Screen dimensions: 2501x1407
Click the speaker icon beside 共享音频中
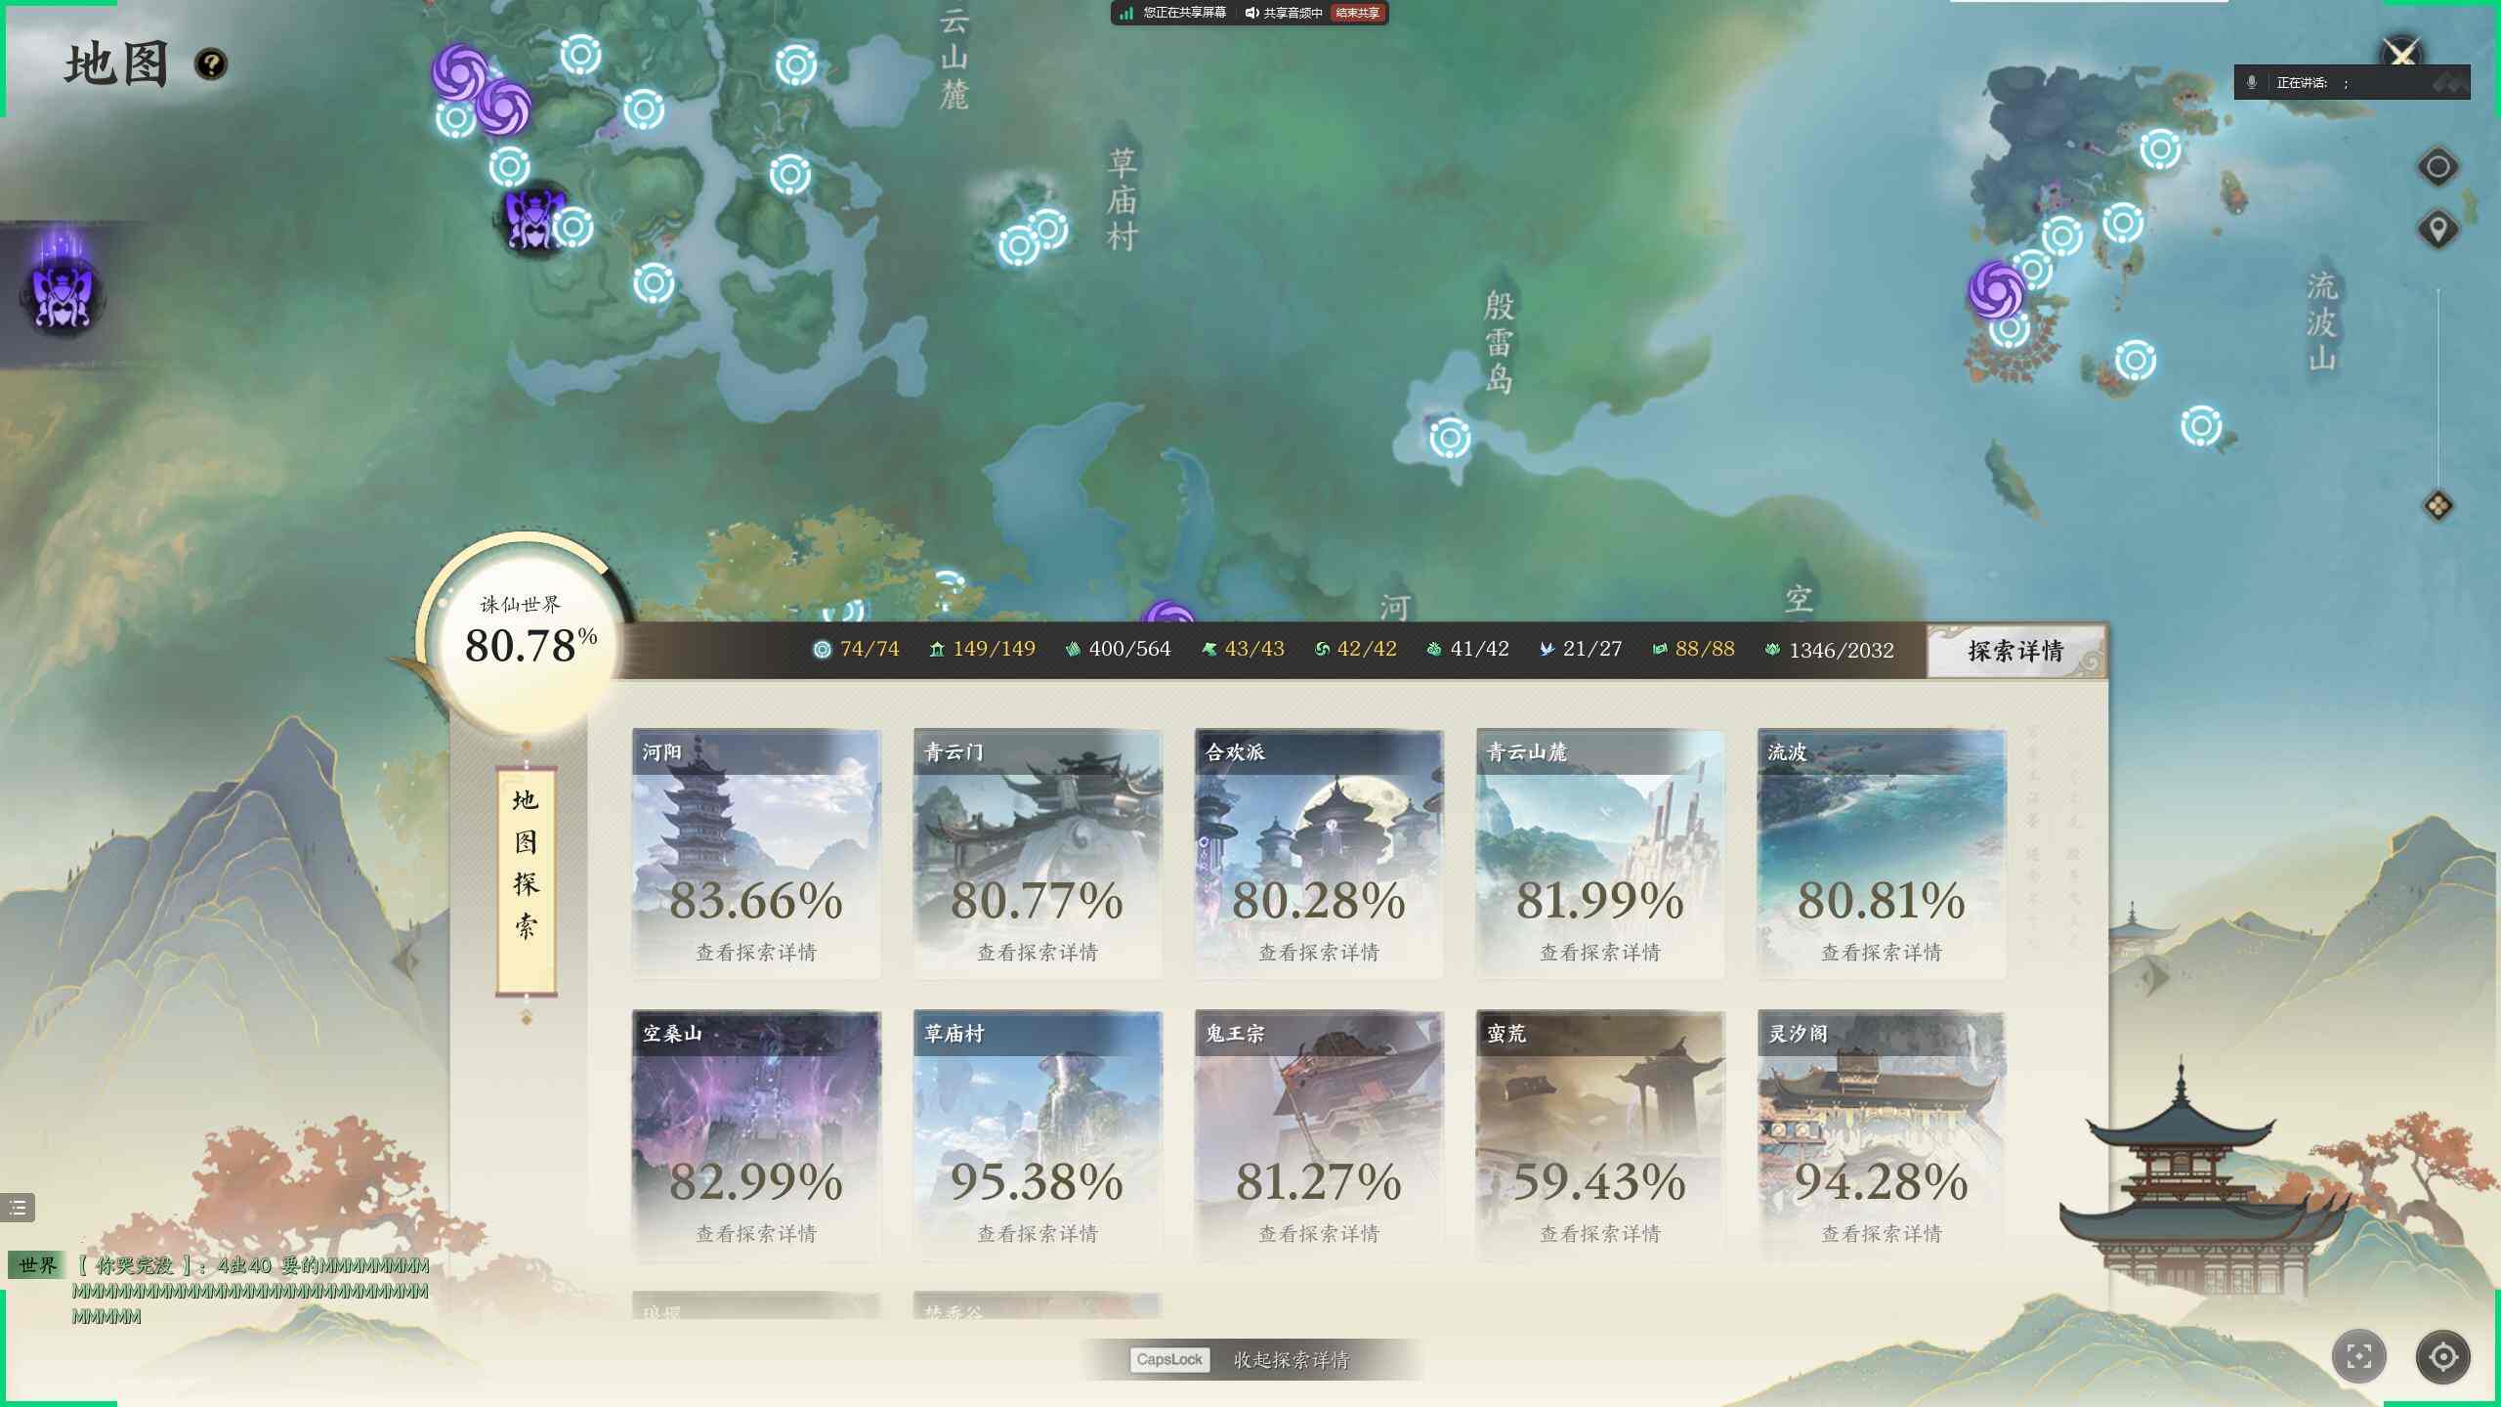[x=1251, y=13]
